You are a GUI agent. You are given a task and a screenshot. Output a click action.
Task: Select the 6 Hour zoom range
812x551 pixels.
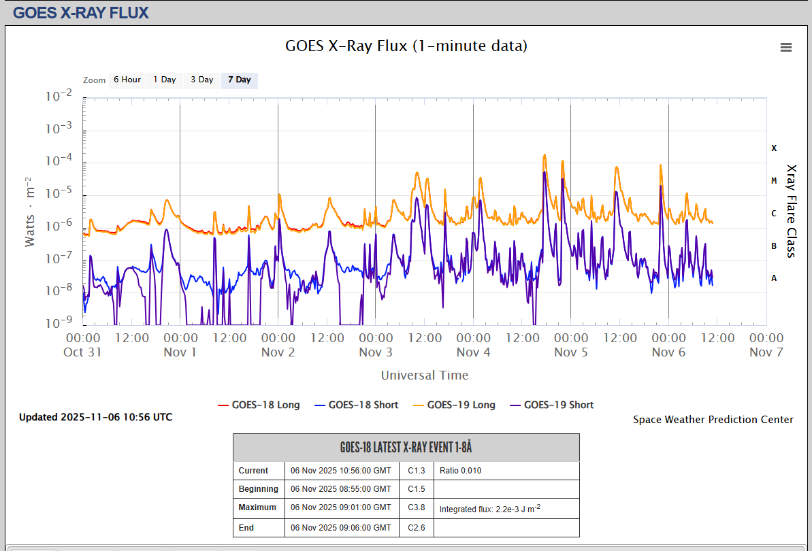127,80
